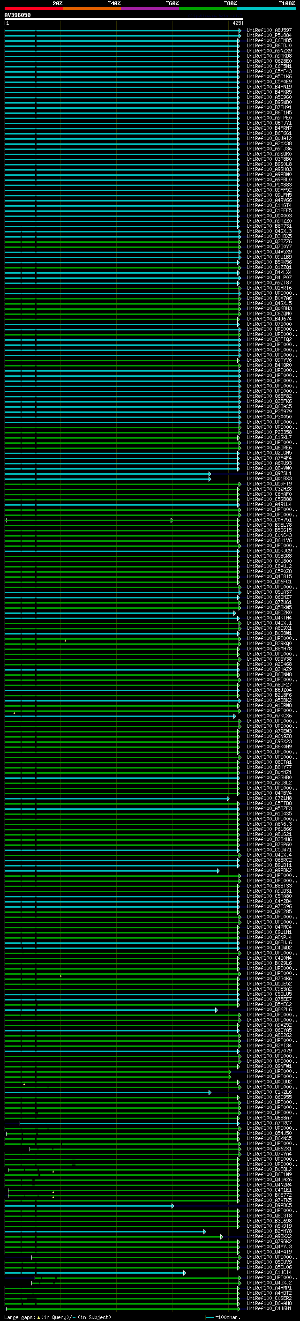Open hit UniRef100_A8C9X1
The height and width of the screenshot is (1321, 300).
(269, 628)
